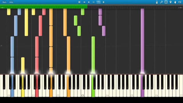The height and width of the screenshot is (103, 183).
Task: Open the hands selection icon
Action: (175, 2)
